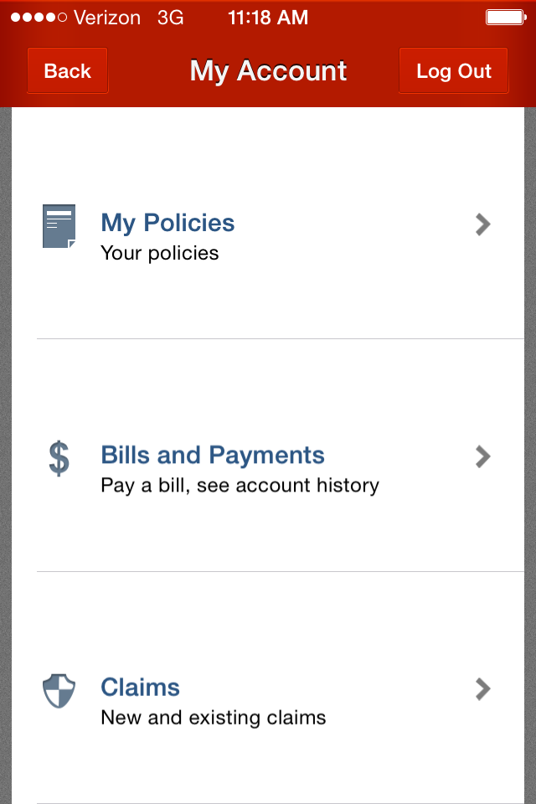
Task: Tap the 3G network indicator
Action: coord(170,18)
